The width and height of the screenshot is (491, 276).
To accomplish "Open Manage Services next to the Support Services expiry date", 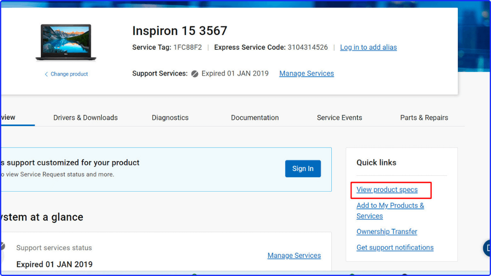I will coord(306,74).
